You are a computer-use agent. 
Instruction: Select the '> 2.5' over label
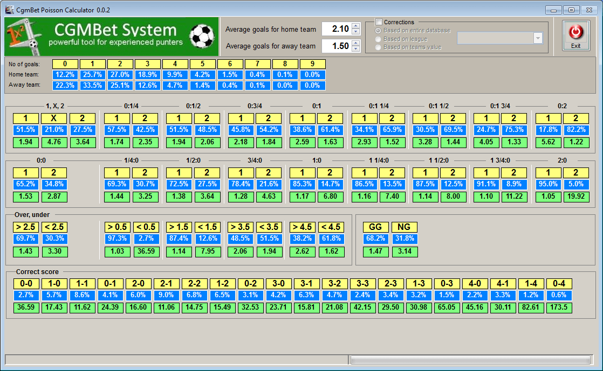coord(26,227)
